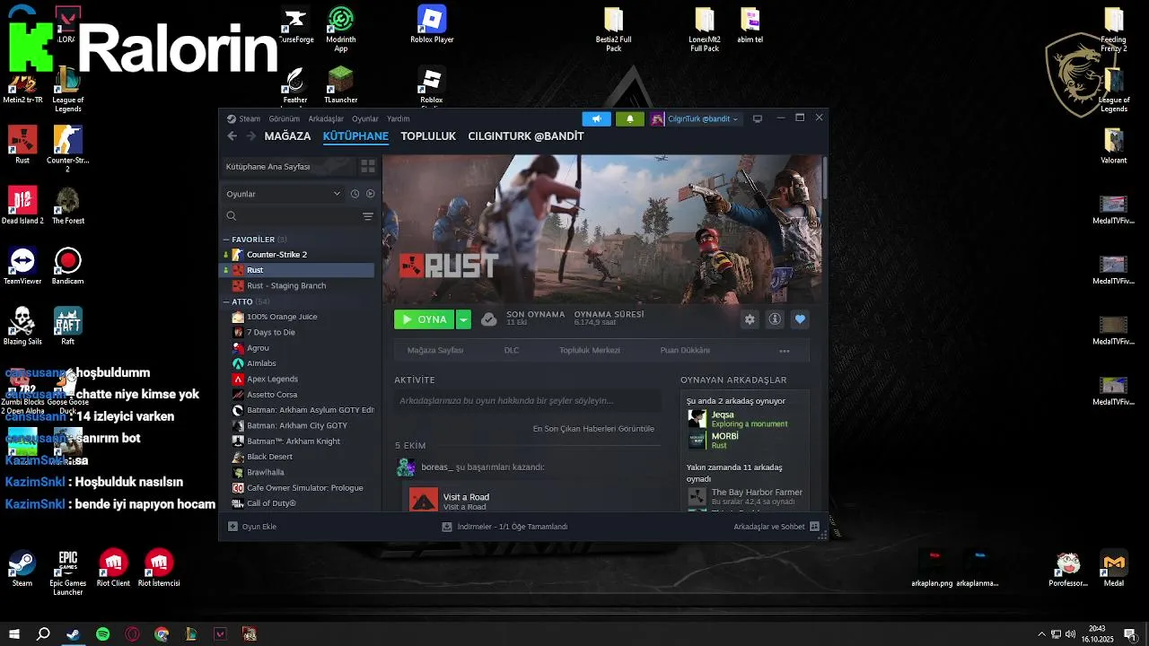Open Epic Games Launcher desktop shortcut

coord(68,571)
